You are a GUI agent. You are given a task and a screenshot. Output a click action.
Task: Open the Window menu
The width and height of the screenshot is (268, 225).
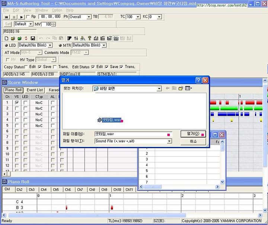pos(41,10)
